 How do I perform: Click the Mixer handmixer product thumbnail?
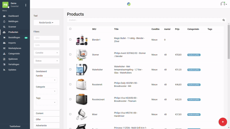pos(82,114)
